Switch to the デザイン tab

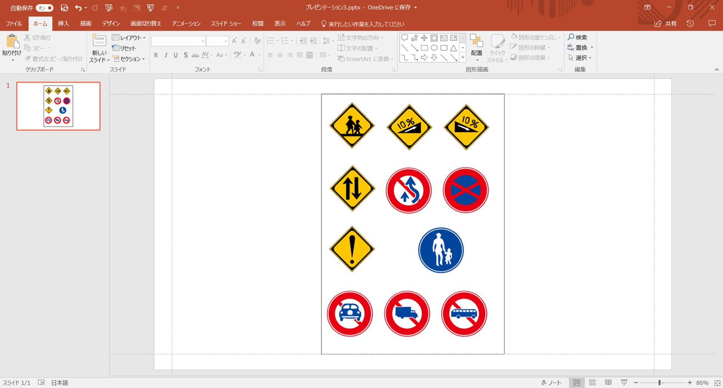tap(111, 24)
